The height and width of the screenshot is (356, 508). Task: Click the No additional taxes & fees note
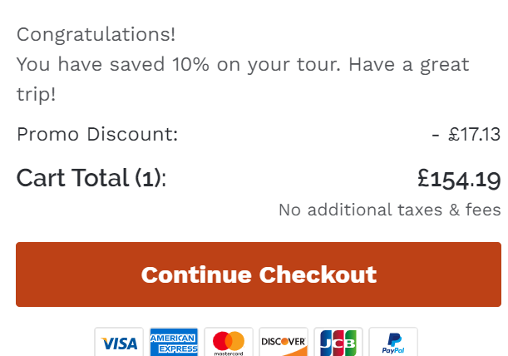tap(390, 210)
